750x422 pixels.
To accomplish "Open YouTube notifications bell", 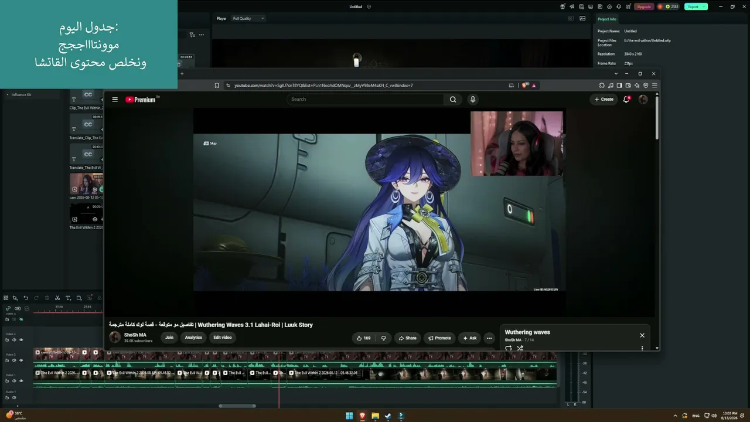I will click(x=626, y=100).
